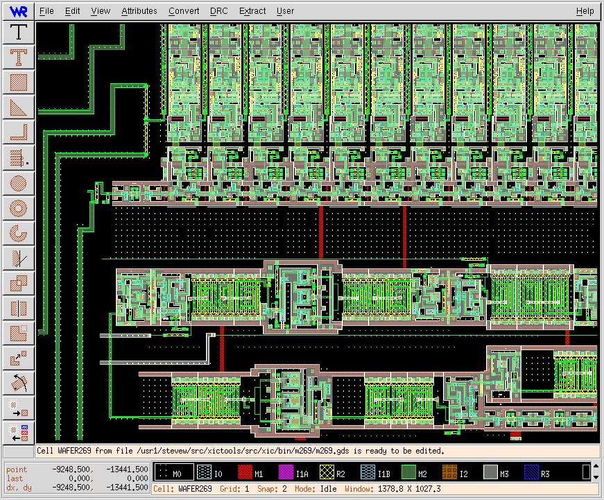Select the M0 layer in palette
This screenshot has width=604, height=500.
(x=174, y=472)
